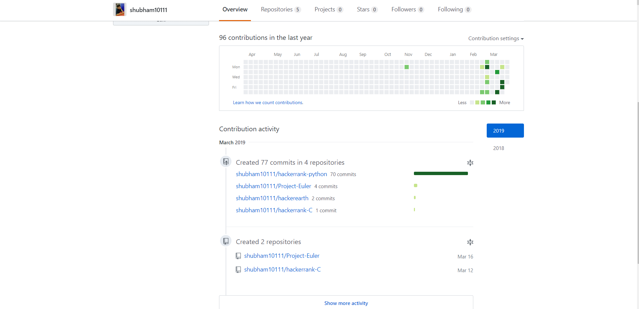Viewport: 639px width, 309px height.
Task: Select the 2018 year filter
Action: click(498, 148)
